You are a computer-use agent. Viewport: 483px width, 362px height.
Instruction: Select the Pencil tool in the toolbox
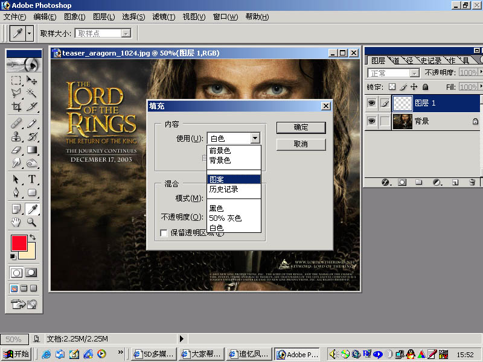(32, 124)
